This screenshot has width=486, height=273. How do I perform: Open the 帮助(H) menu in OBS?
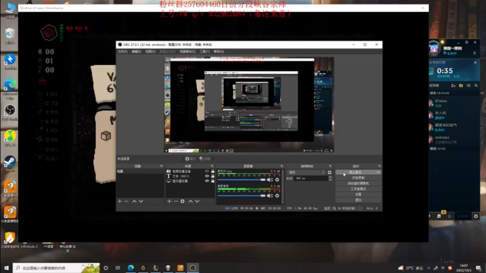[x=219, y=52]
